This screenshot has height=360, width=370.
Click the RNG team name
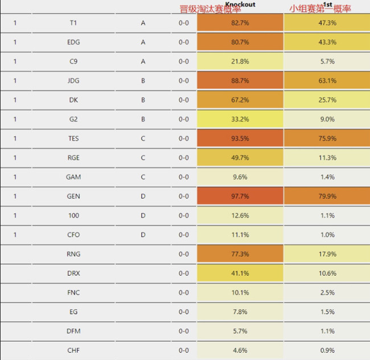(x=73, y=254)
